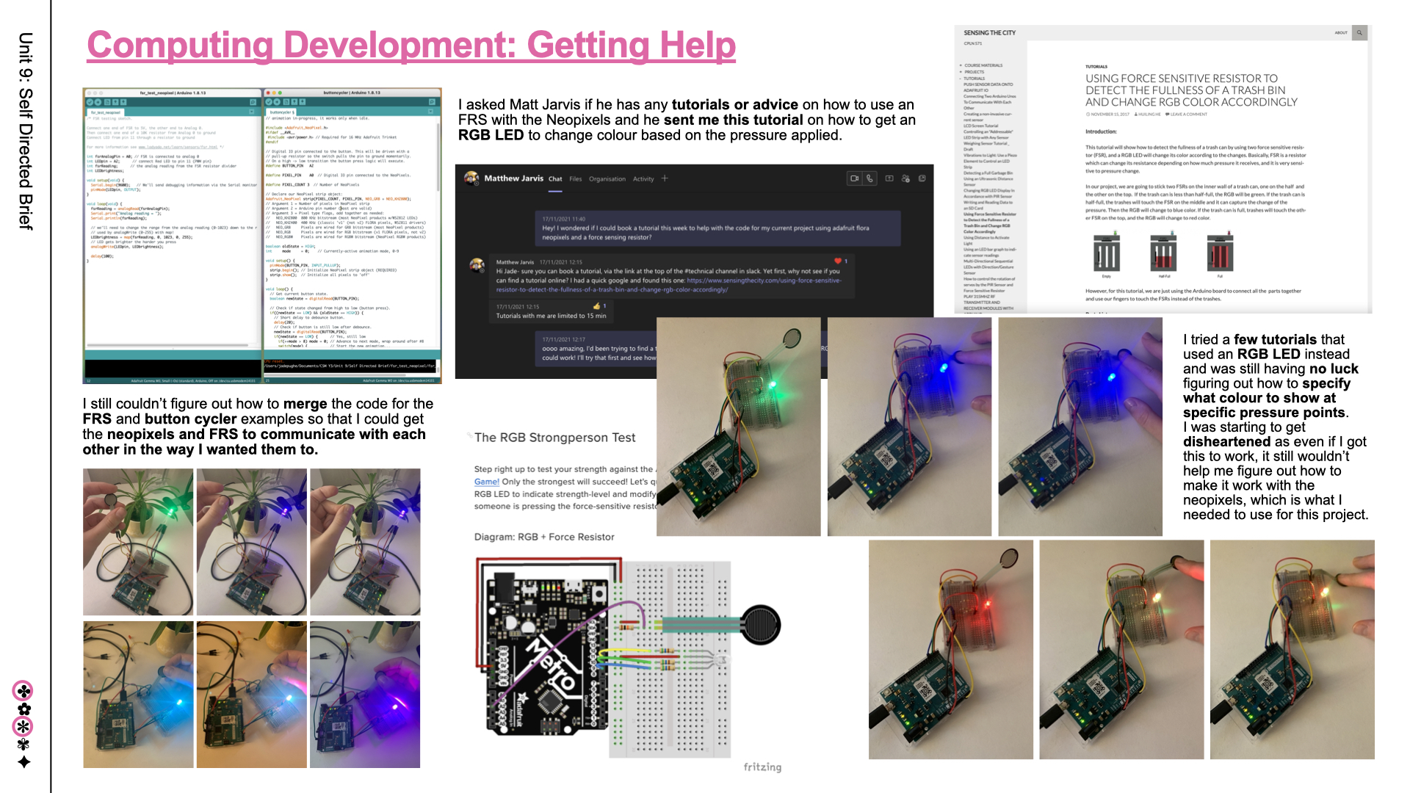Switch to the Files tab in Teams

pyautogui.click(x=575, y=179)
